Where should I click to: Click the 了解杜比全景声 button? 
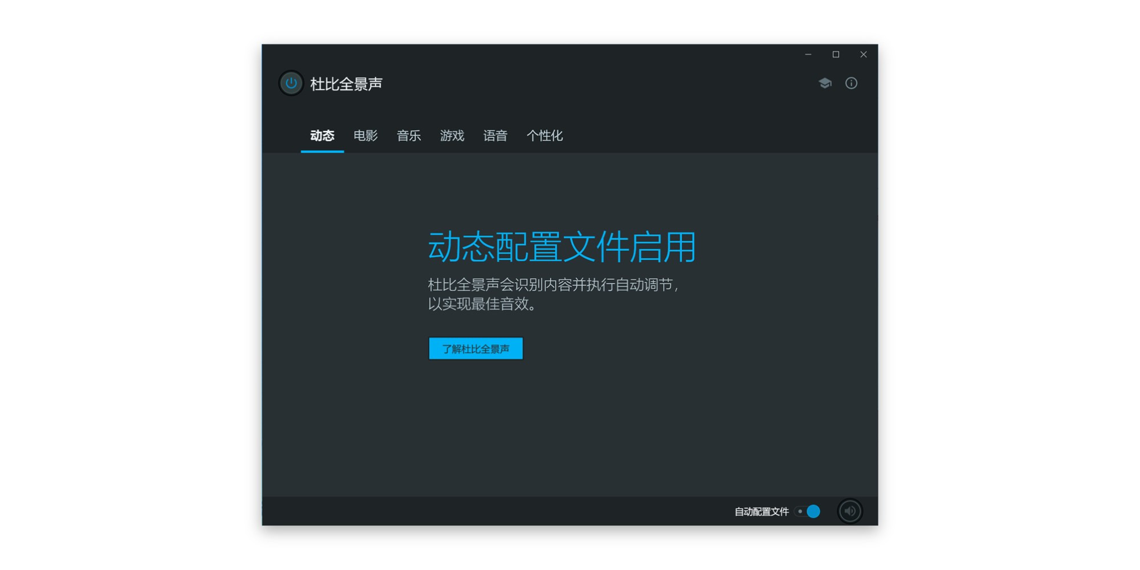pos(476,348)
